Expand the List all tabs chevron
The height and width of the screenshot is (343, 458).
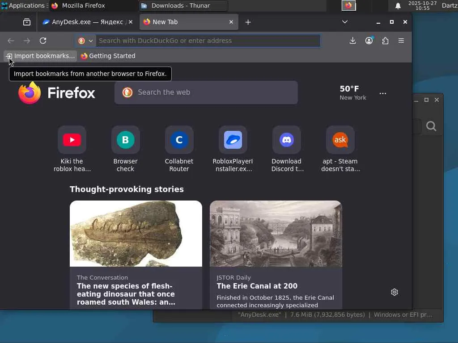pyautogui.click(x=345, y=22)
